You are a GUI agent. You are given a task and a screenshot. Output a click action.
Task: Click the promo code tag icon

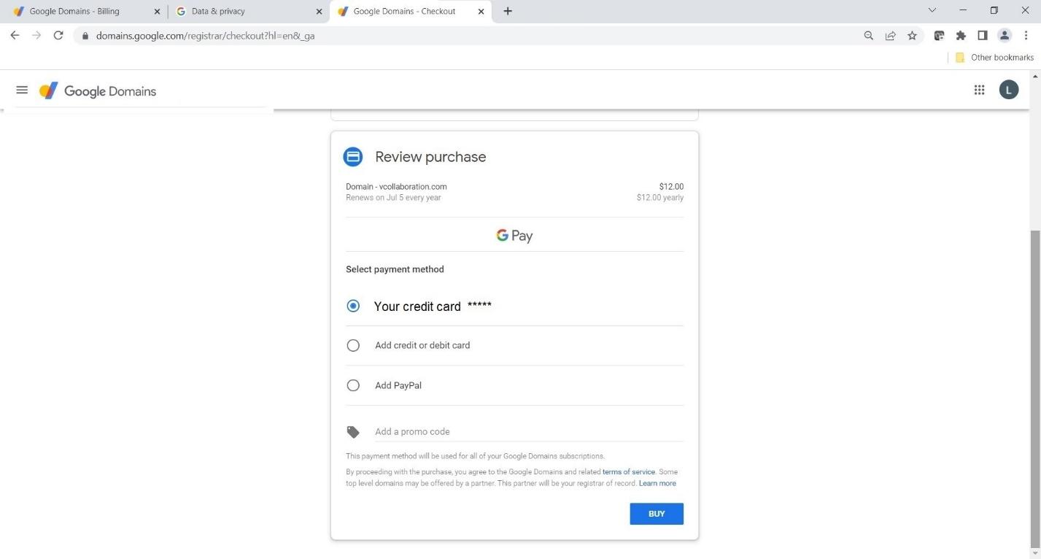(x=353, y=432)
